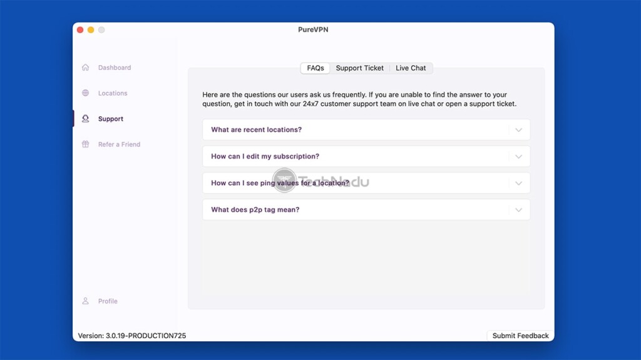
Task: Open Dashboard from the sidebar
Action: (x=115, y=67)
